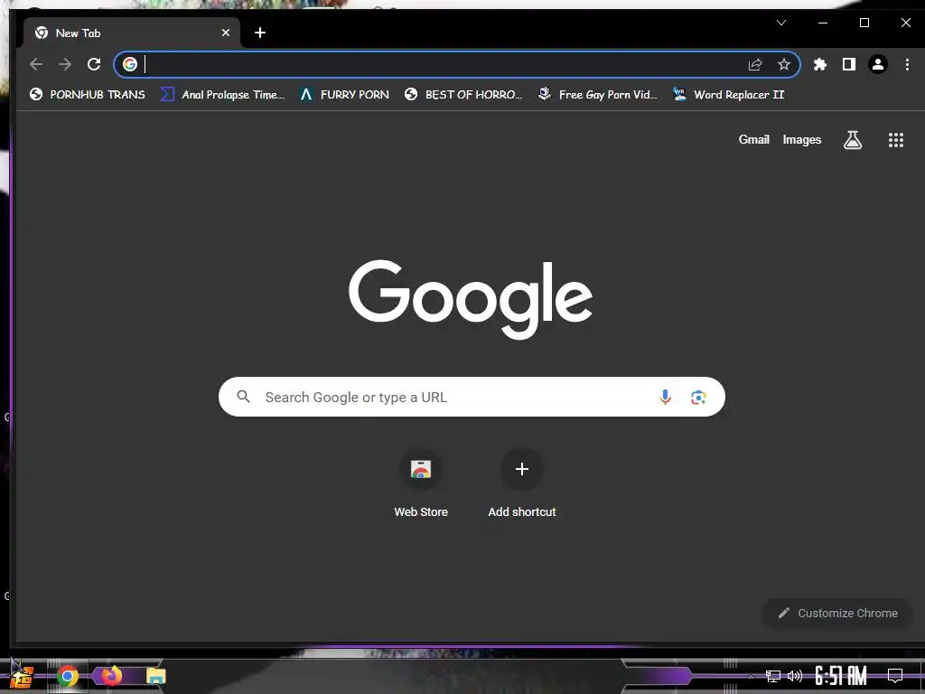
Task: Open the Images link
Action: [x=802, y=140]
